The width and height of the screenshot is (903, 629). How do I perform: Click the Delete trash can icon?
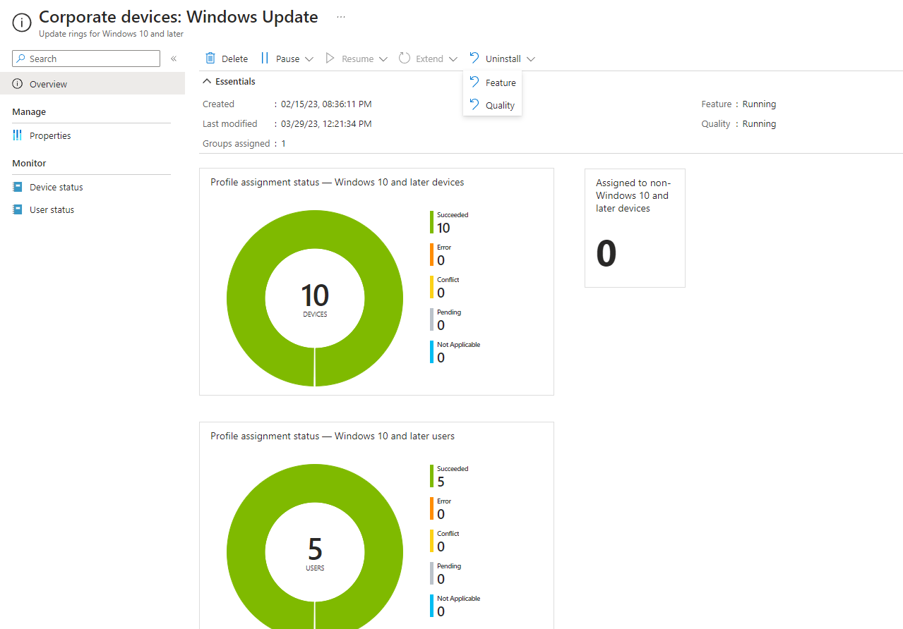pyautogui.click(x=210, y=59)
